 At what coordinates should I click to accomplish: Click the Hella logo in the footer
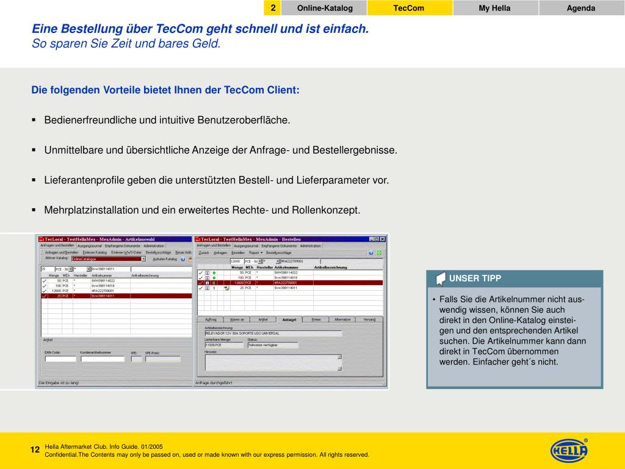point(569,451)
